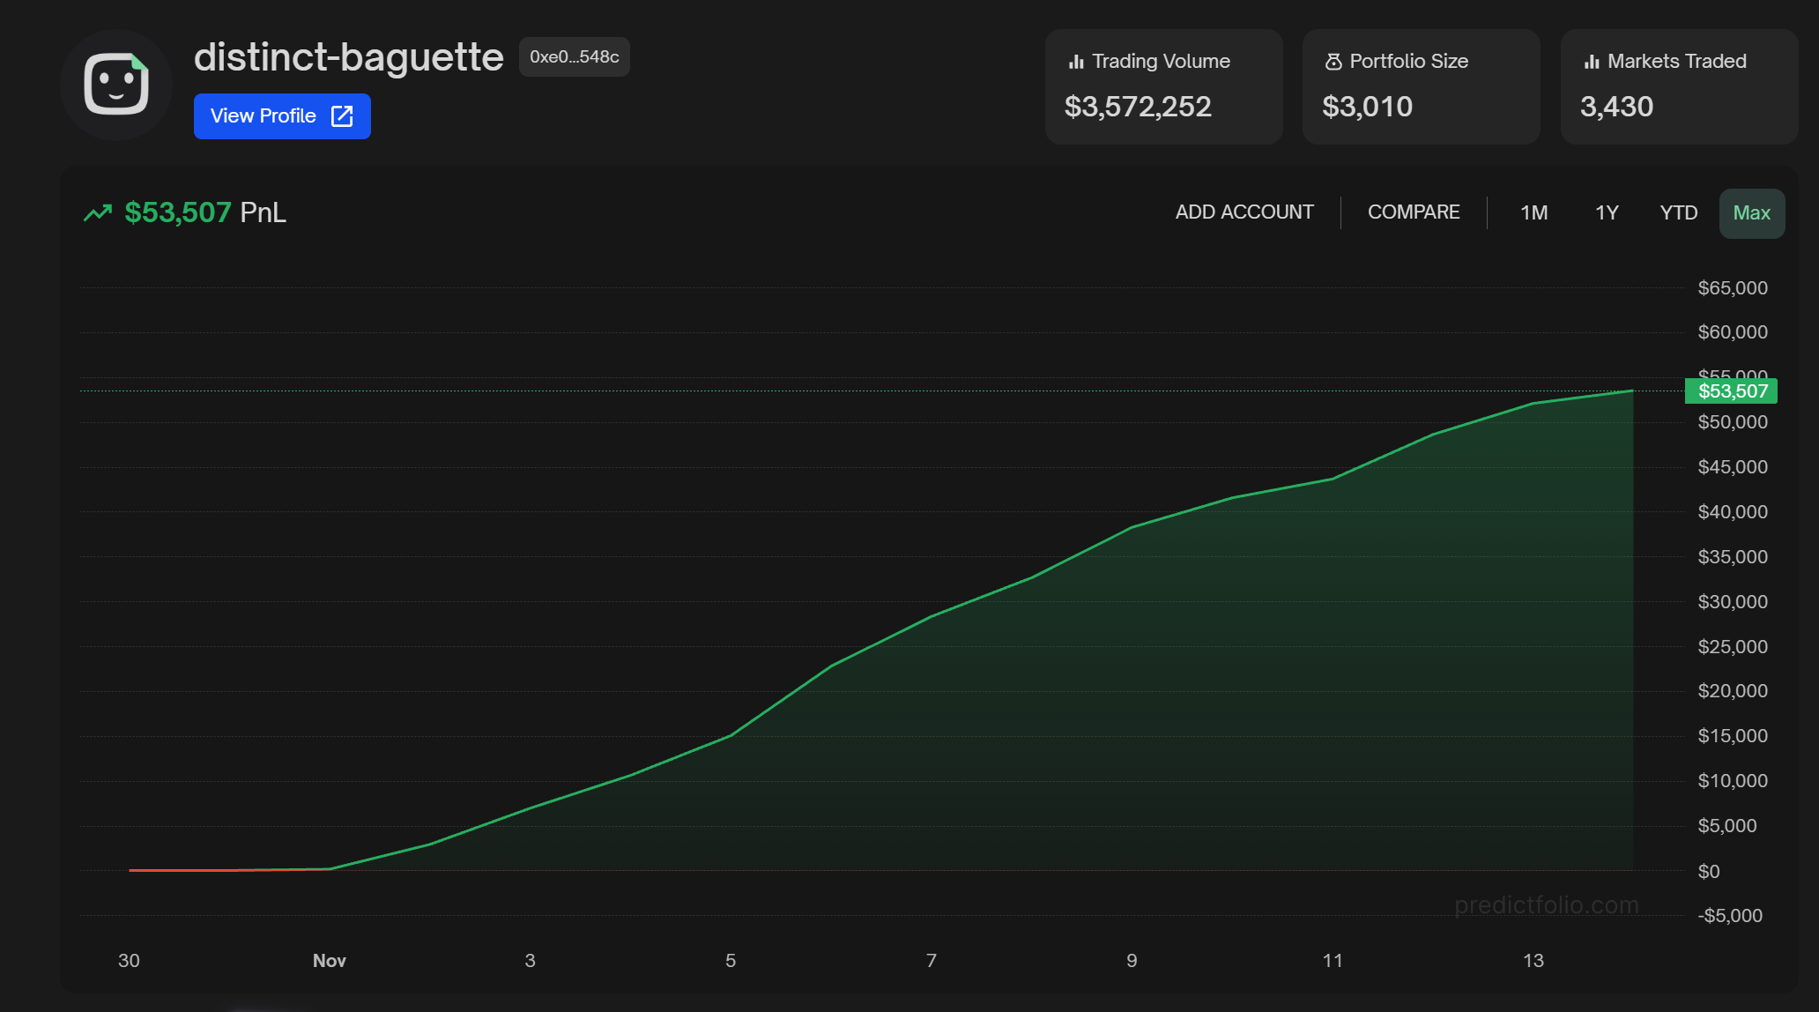Switch chart range to 1M
The width and height of the screenshot is (1819, 1012).
(x=1533, y=213)
